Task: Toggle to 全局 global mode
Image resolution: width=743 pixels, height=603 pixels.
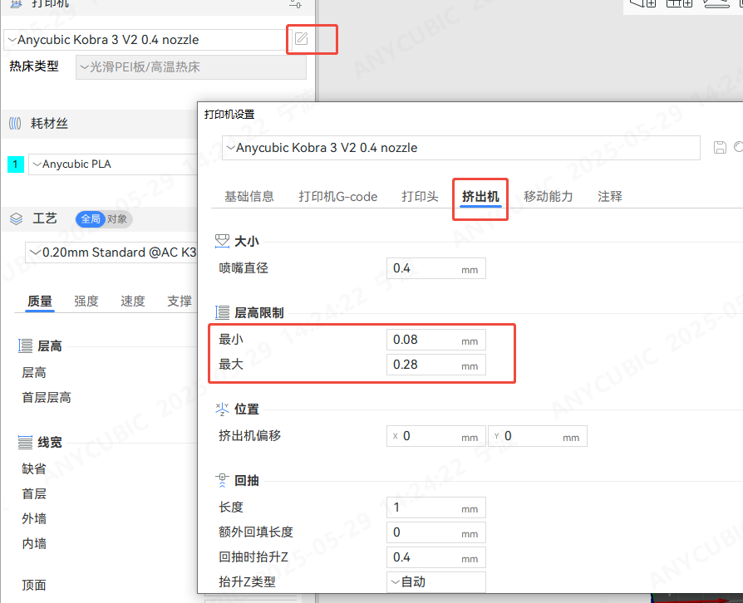Action: coord(90,218)
